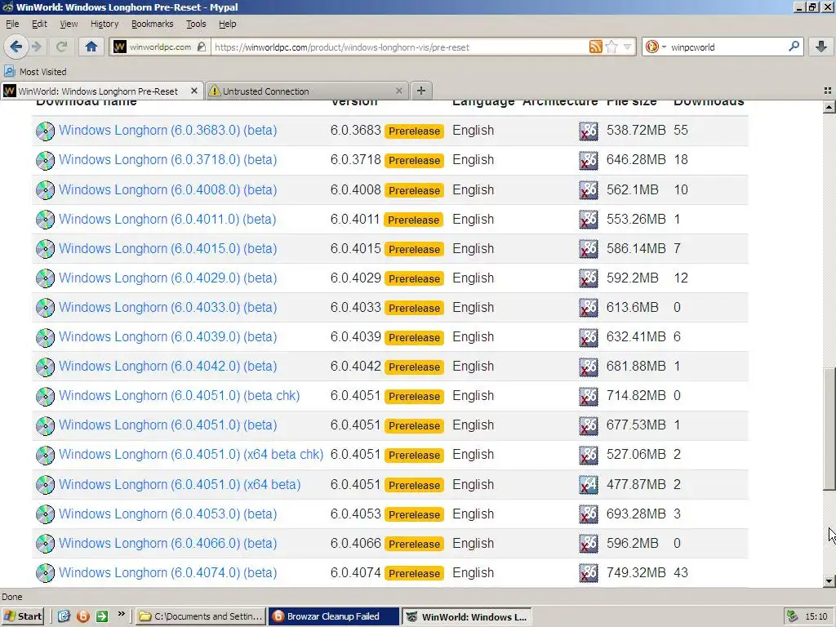
Task: Switch to Browzar Cleanup Failed taskbar window
Action: point(333,616)
